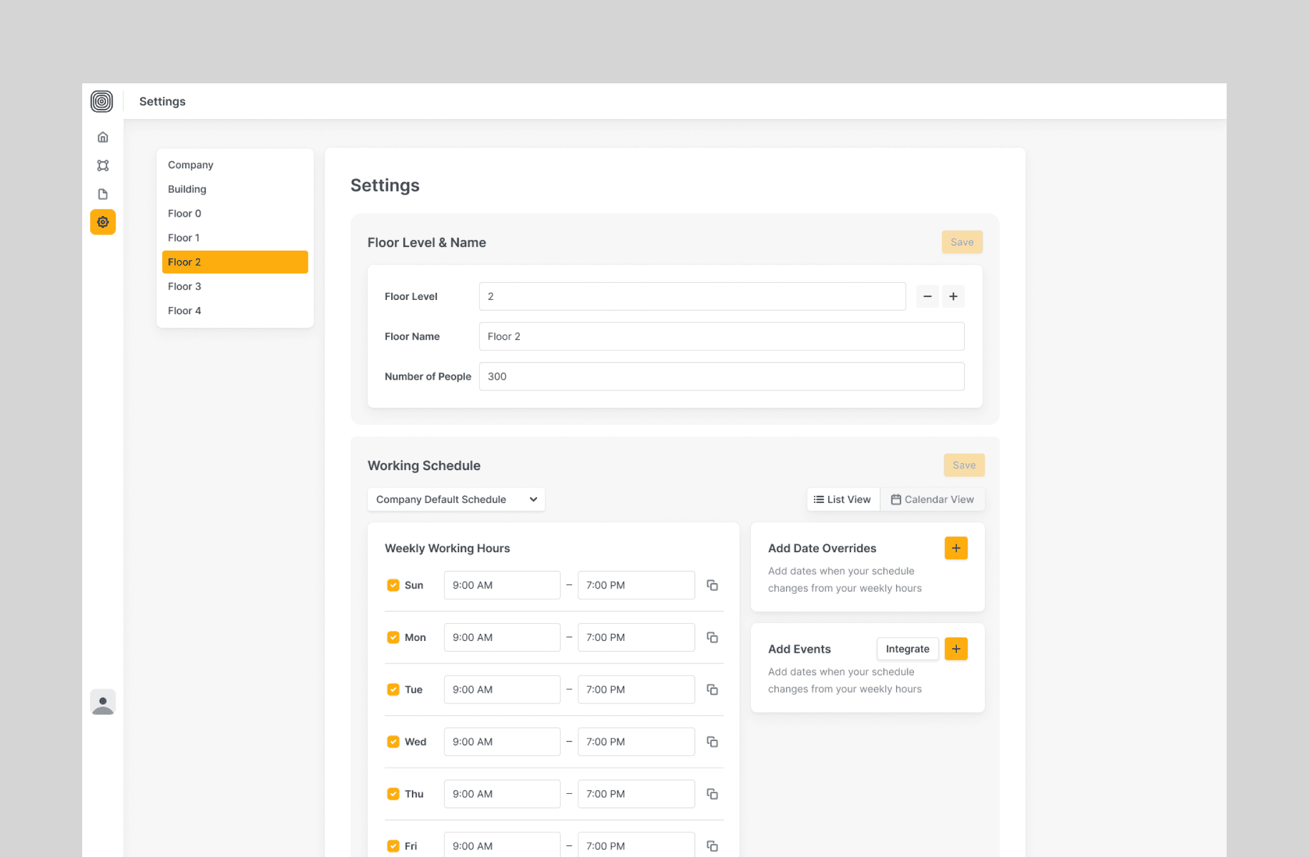Open the documents page icon in sidebar

click(102, 194)
